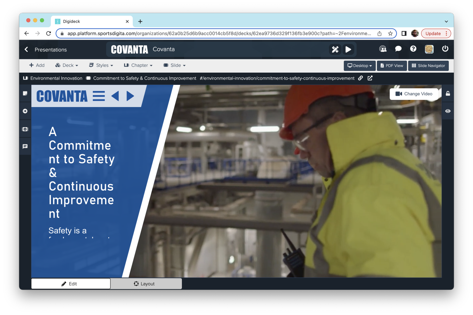Image resolution: width=473 pixels, height=315 pixels.
Task: Expand the Styles dropdown menu
Action: tap(101, 65)
